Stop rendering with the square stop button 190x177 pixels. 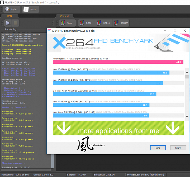[16, 23]
